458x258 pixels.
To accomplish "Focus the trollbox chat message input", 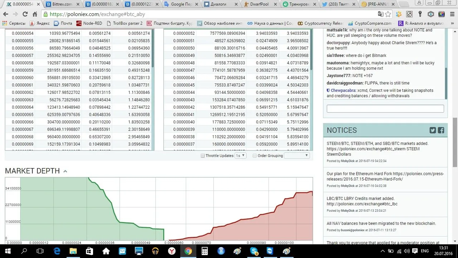I will click(x=385, y=109).
